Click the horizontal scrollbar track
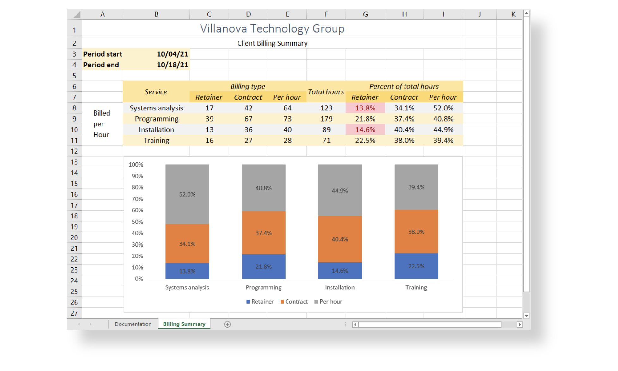 coord(509,324)
